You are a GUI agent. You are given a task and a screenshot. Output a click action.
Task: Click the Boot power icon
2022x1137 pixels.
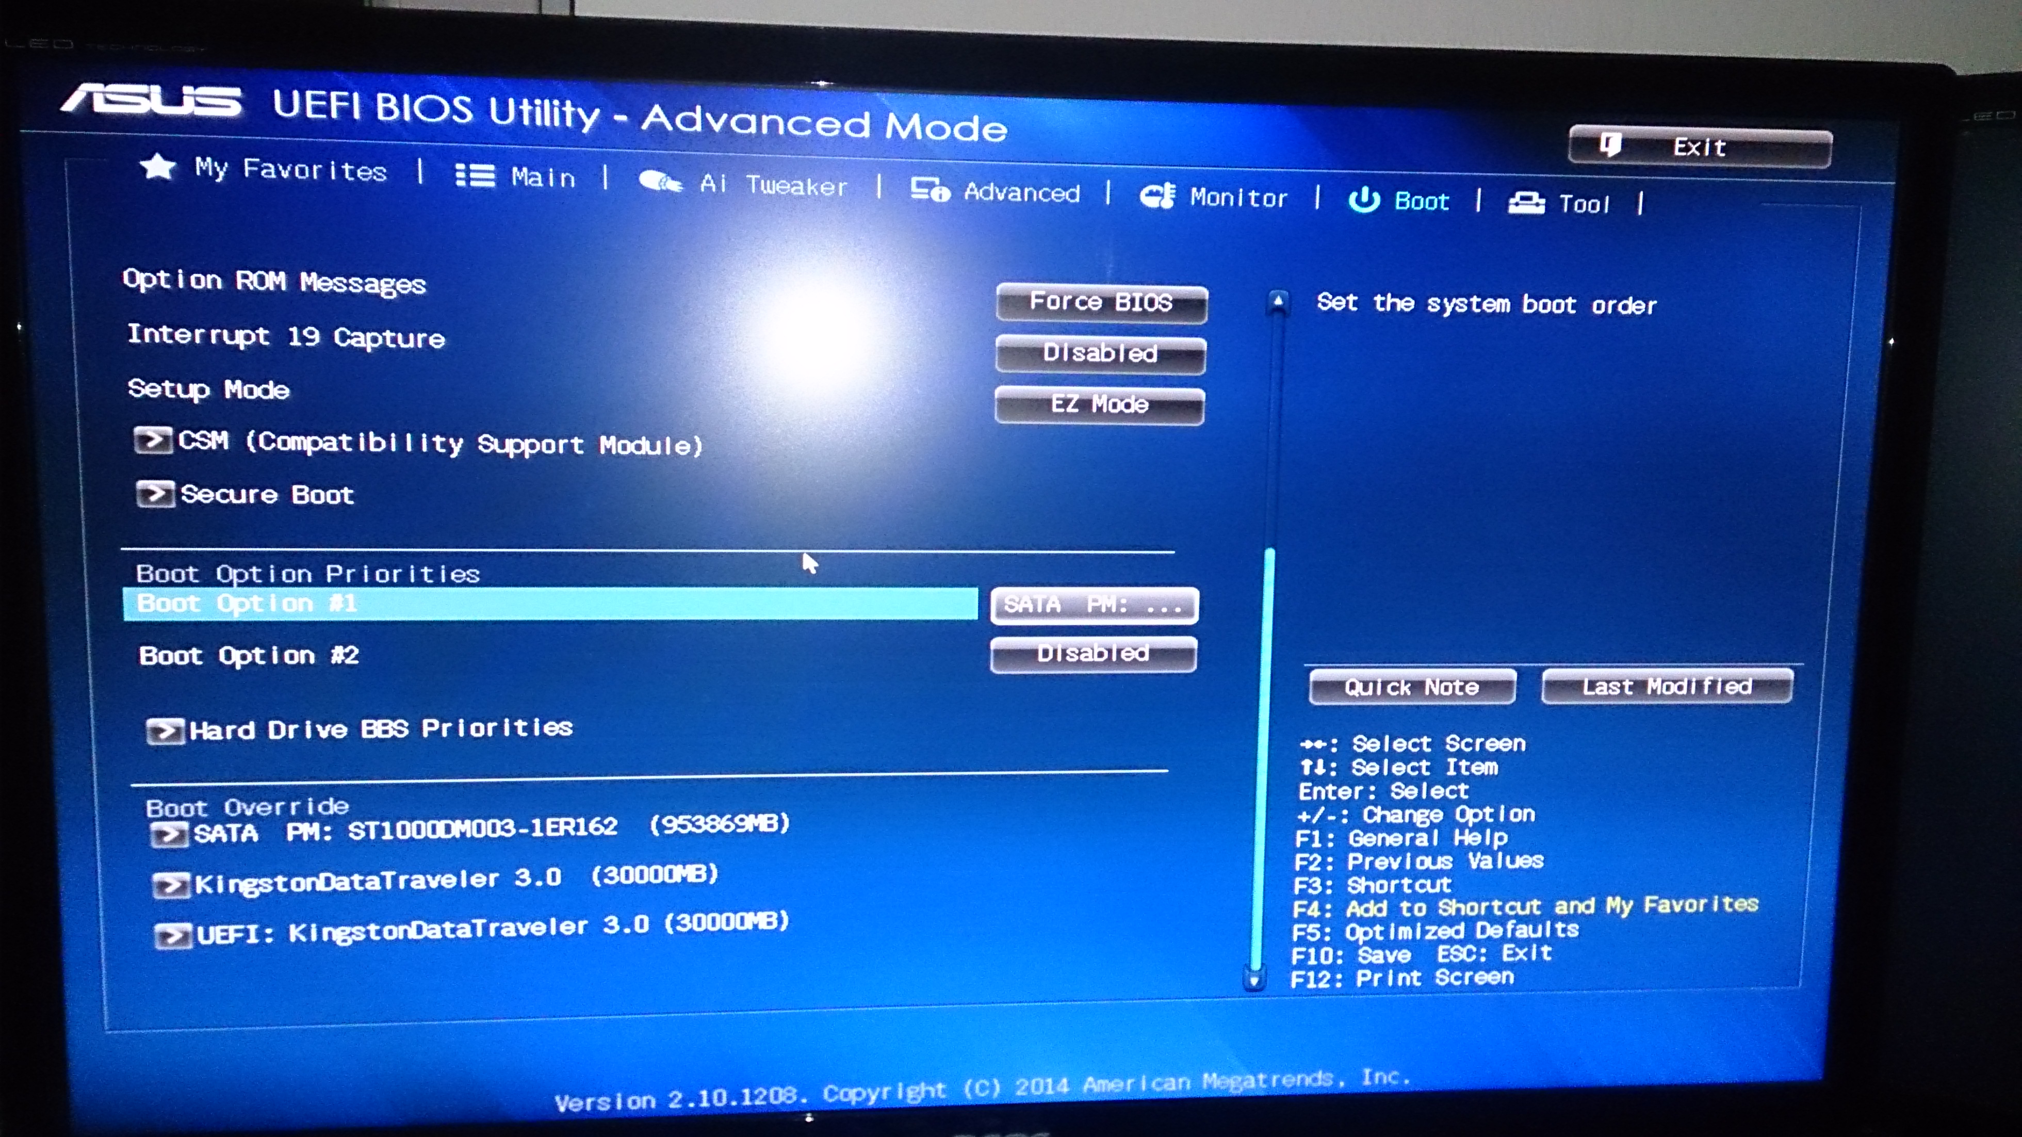[1364, 200]
